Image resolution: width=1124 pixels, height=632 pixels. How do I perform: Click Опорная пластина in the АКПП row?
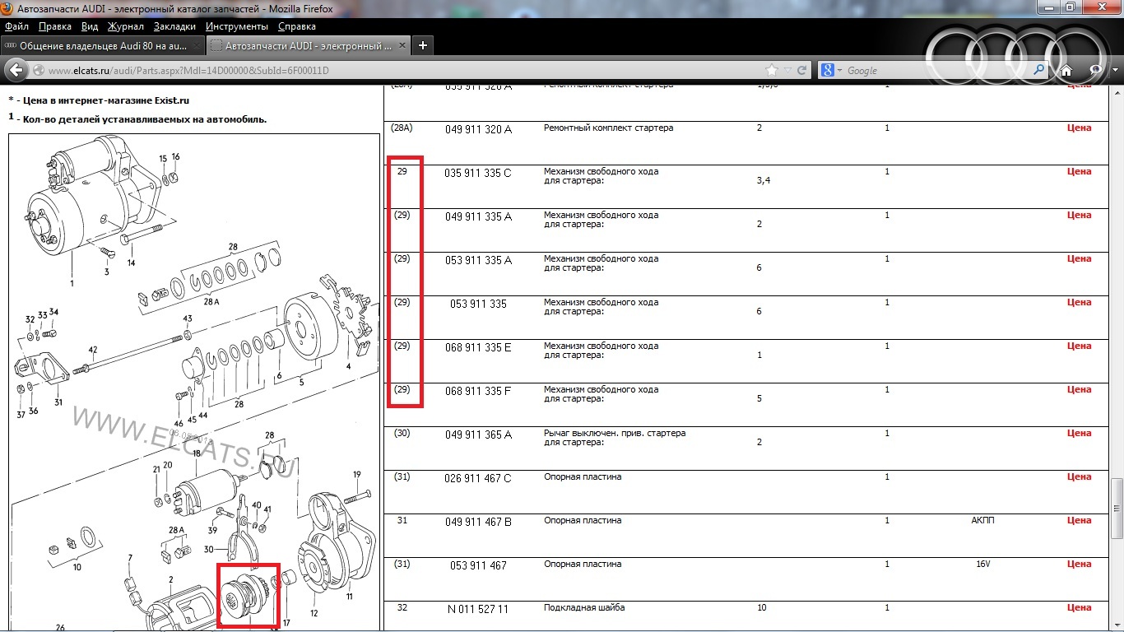tap(583, 521)
